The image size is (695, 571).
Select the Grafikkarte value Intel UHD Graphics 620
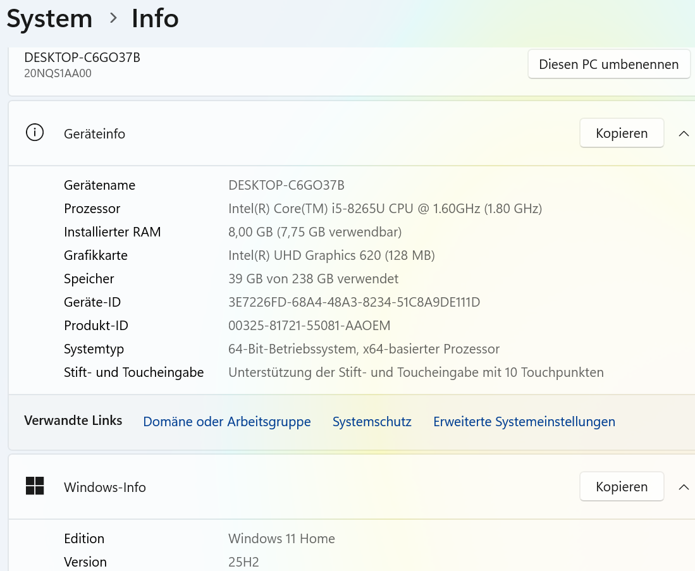331,255
